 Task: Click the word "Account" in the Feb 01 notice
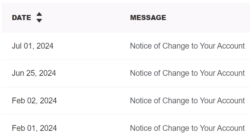231,128
